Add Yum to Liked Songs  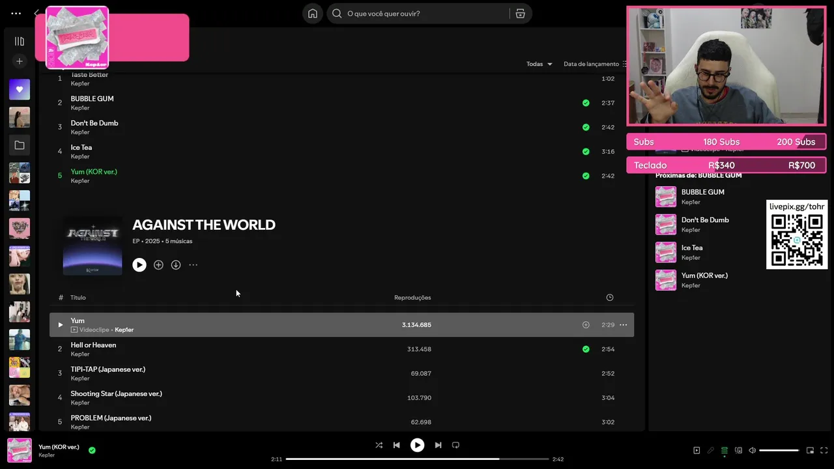coord(586,325)
